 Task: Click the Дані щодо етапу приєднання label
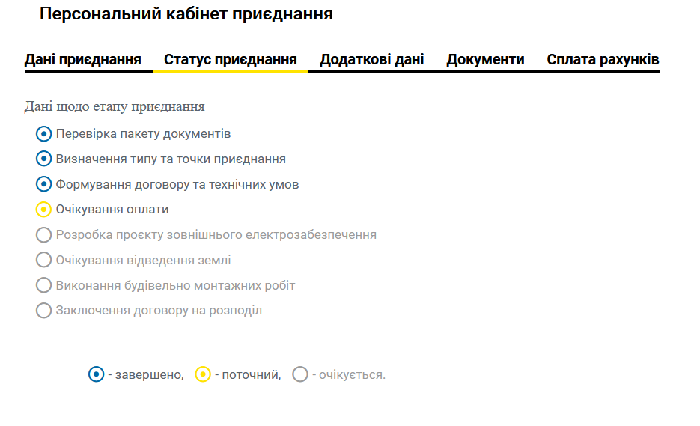click(115, 107)
